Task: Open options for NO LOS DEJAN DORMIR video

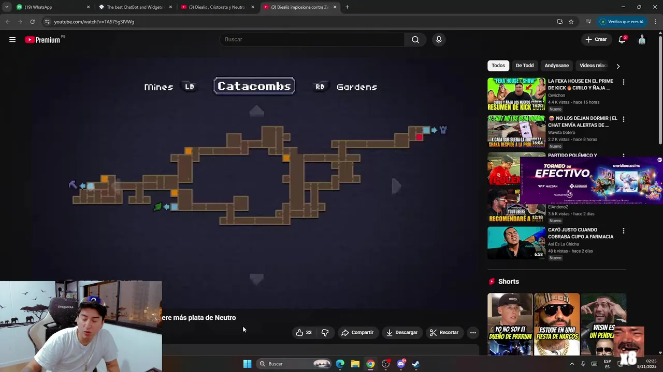Action: (623, 119)
